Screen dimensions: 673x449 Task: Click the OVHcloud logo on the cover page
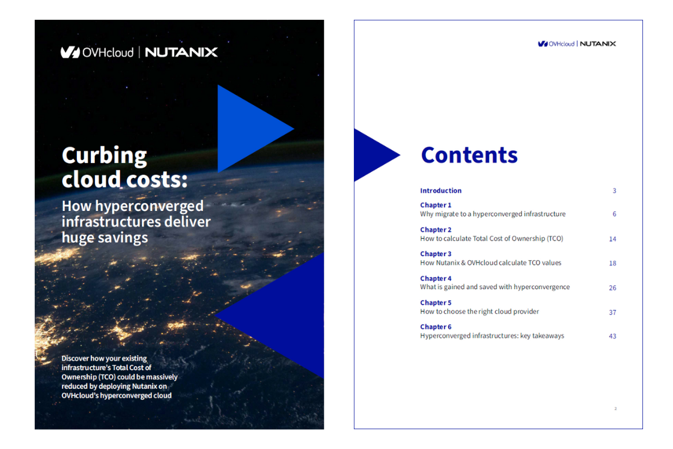[x=97, y=52]
